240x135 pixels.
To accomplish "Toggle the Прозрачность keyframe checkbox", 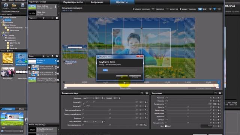I will point(165,104).
